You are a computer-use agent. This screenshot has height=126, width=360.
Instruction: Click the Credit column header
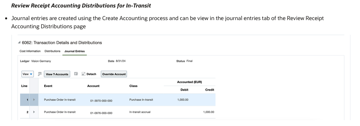coord(209,90)
